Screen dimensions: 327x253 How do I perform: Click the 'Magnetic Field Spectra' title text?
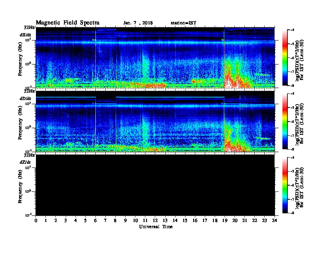coord(68,23)
